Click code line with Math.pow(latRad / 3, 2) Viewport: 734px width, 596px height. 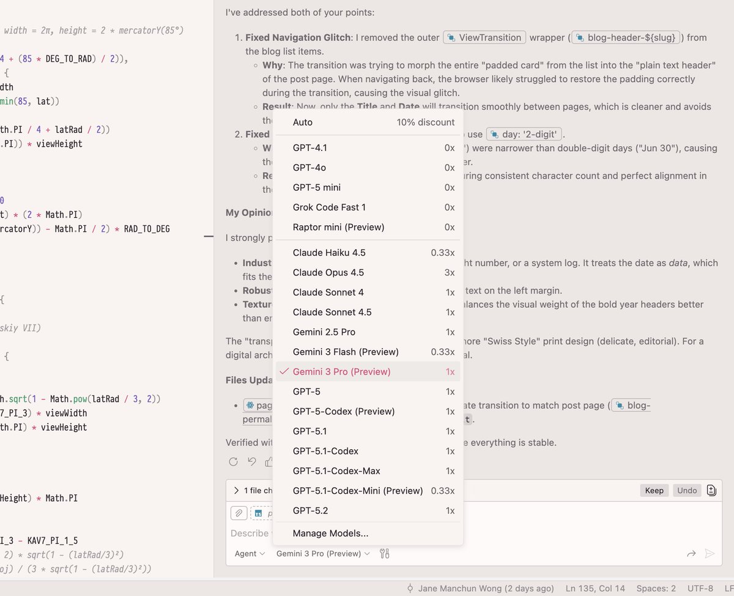click(80, 399)
